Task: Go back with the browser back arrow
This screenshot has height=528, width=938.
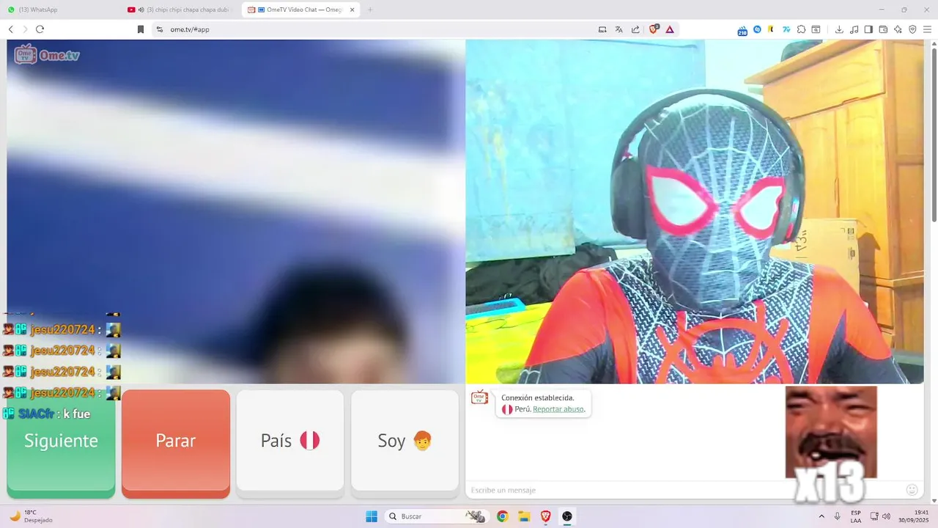Action: pos(11,29)
